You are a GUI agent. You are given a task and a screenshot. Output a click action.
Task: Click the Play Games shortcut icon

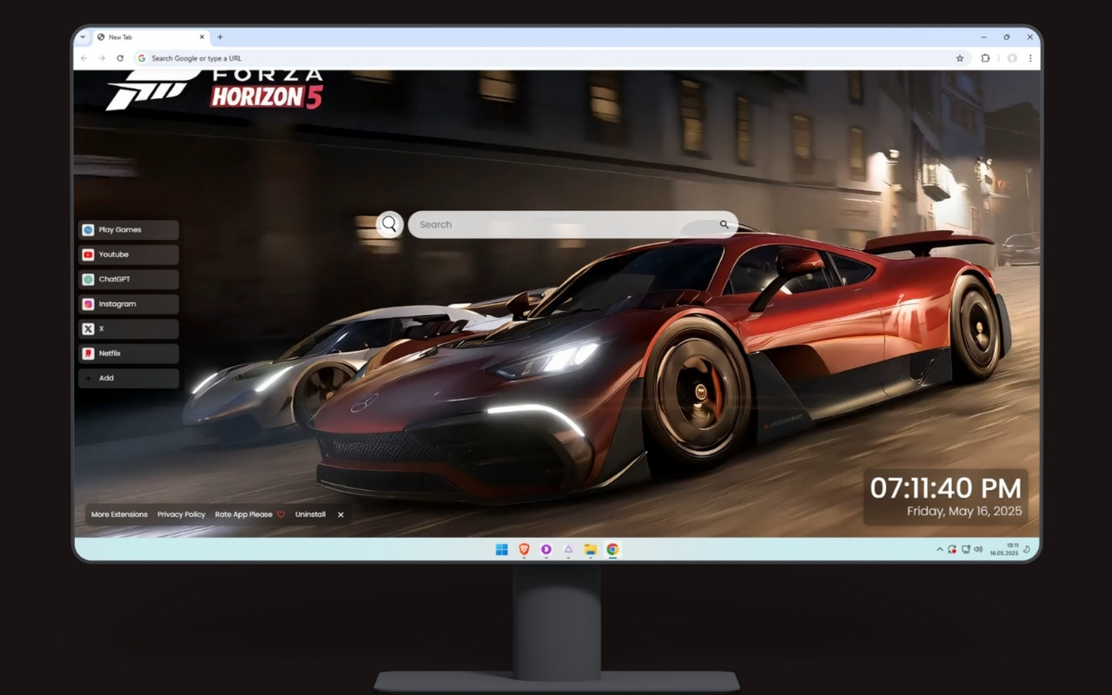click(88, 230)
